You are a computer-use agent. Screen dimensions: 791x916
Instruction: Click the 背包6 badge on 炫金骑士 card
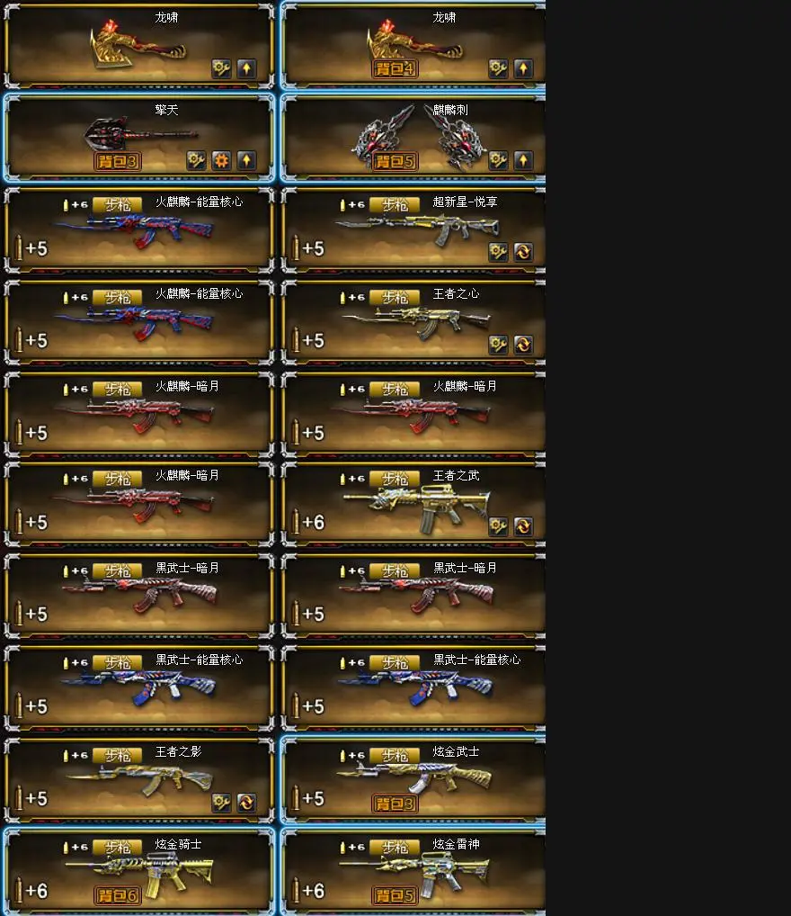(118, 895)
